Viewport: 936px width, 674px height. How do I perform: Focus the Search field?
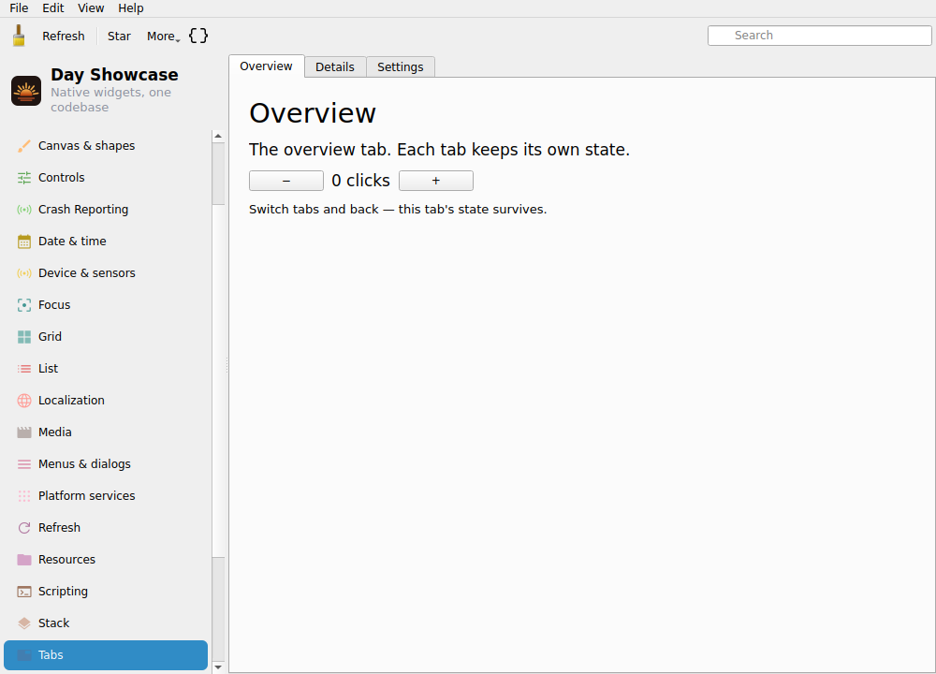click(820, 36)
